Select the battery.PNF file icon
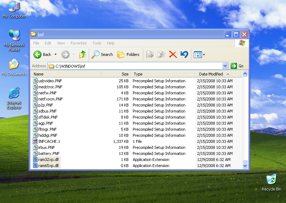The image size is (286, 203). pos(35,153)
